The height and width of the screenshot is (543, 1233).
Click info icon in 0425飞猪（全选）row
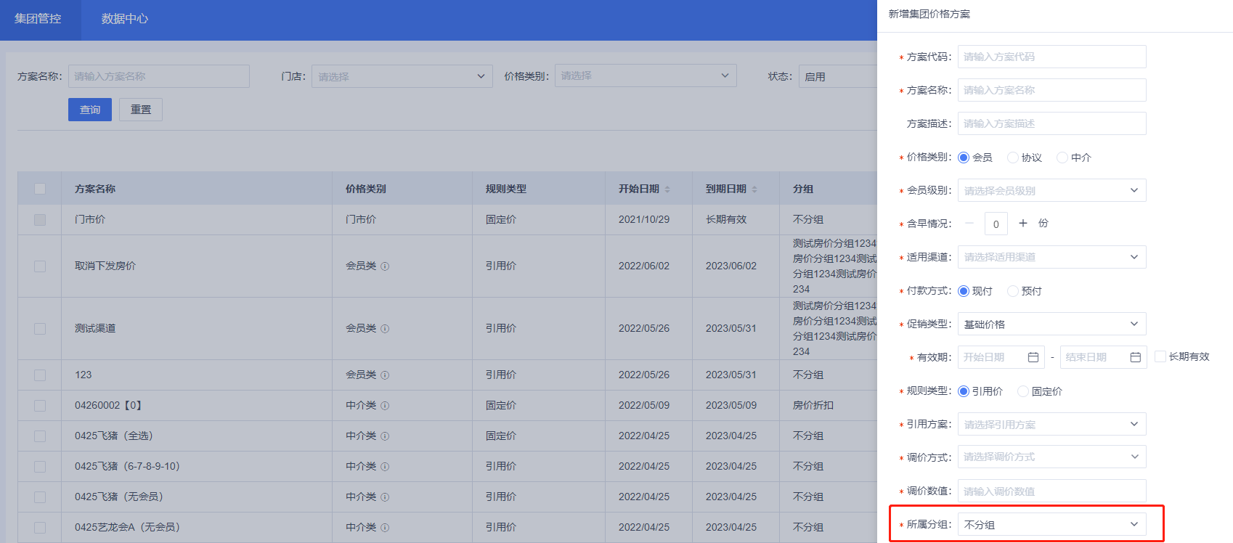385,436
